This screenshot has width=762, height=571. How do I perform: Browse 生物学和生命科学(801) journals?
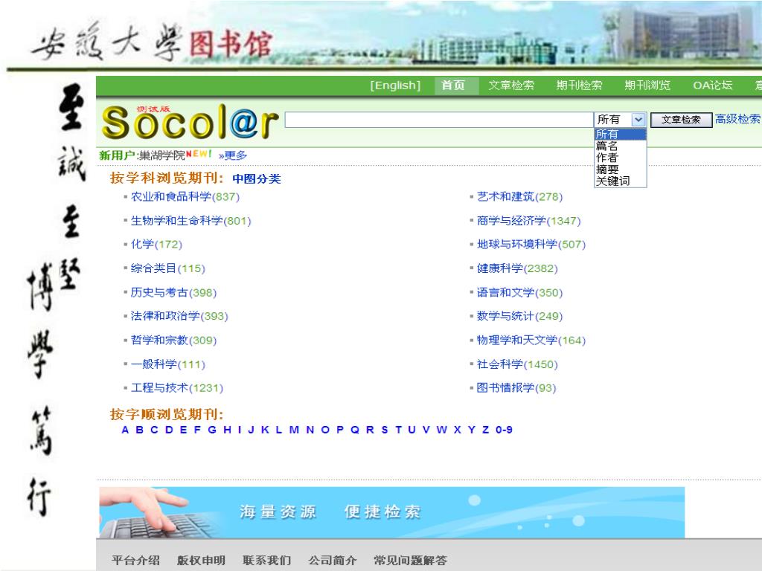tap(191, 221)
